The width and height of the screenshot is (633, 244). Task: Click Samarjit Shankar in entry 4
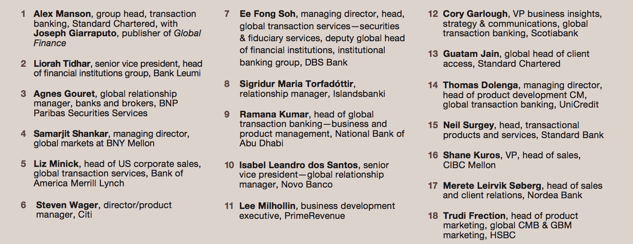[71, 134]
